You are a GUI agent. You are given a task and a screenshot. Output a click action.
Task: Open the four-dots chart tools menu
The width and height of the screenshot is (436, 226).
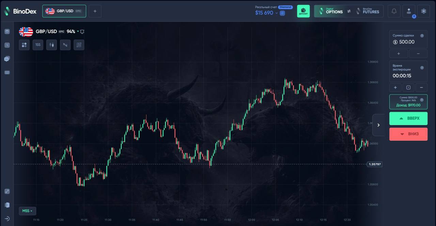point(24,45)
